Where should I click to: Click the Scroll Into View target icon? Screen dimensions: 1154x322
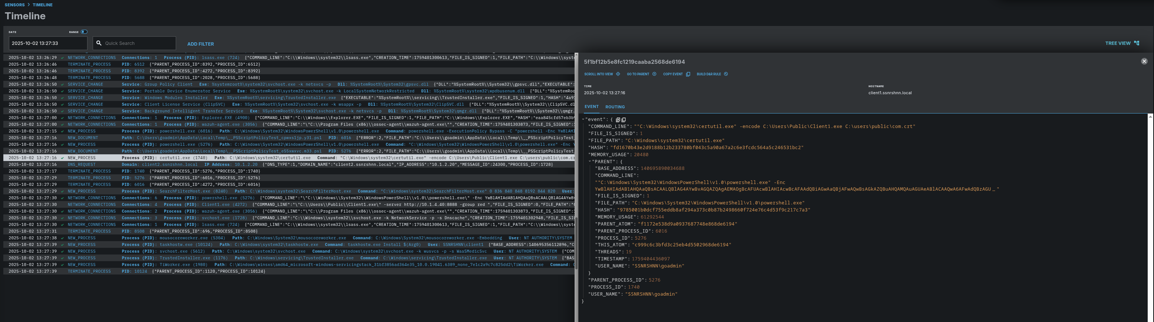coord(618,74)
